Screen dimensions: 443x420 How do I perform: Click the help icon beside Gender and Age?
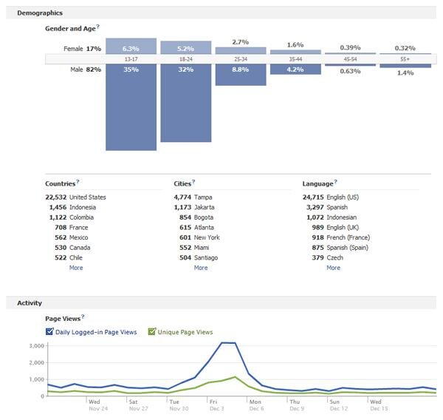tap(97, 27)
